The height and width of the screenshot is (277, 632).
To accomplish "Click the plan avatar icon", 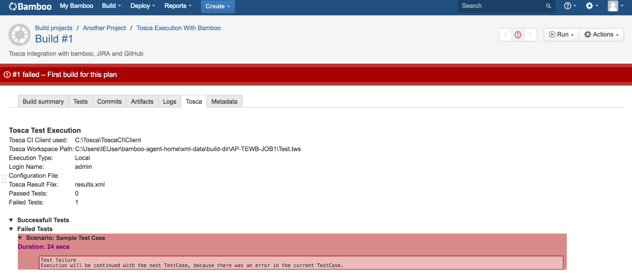I will 20,35.
